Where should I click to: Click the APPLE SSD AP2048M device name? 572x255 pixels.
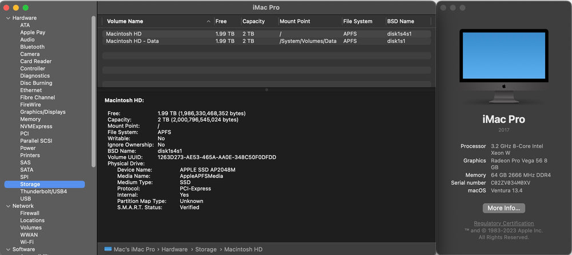pyautogui.click(x=208, y=170)
